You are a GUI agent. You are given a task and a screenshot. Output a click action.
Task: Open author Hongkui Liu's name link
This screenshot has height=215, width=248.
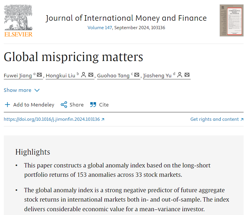pyautogui.click(x=60, y=76)
